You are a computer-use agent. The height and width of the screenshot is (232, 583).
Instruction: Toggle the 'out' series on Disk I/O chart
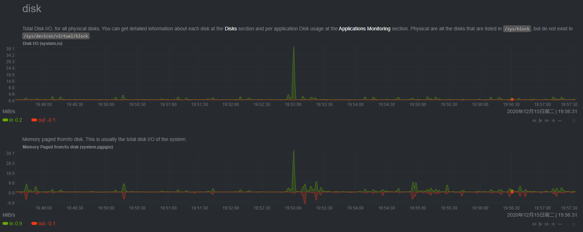pyautogui.click(x=44, y=120)
